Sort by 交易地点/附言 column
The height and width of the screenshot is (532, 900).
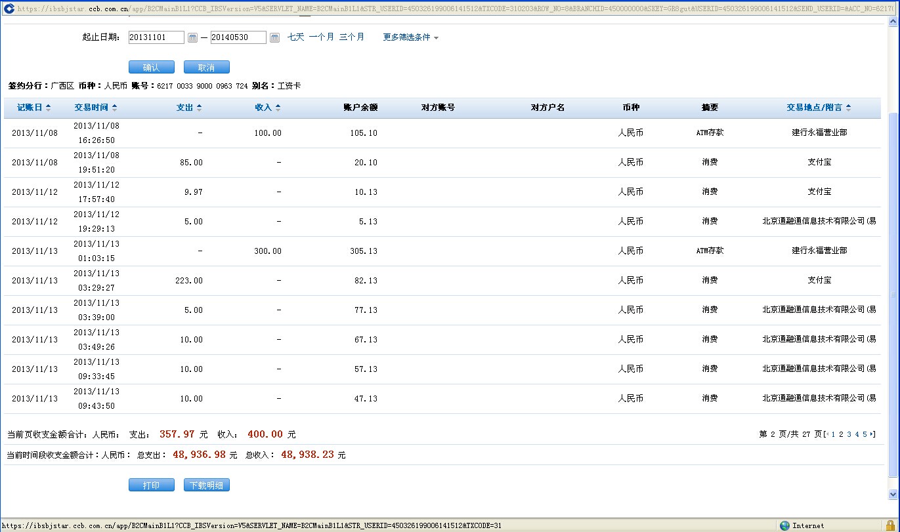tap(819, 108)
